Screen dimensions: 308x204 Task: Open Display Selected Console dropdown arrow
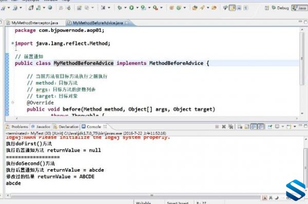click(x=283, y=127)
